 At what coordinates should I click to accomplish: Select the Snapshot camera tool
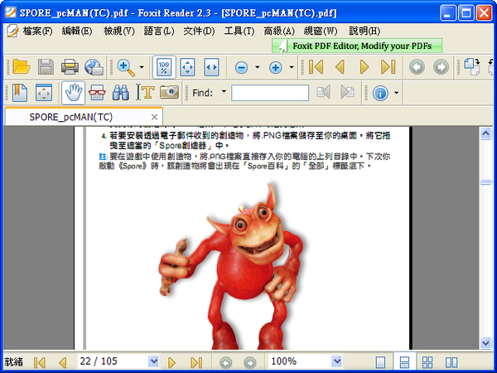click(x=169, y=92)
